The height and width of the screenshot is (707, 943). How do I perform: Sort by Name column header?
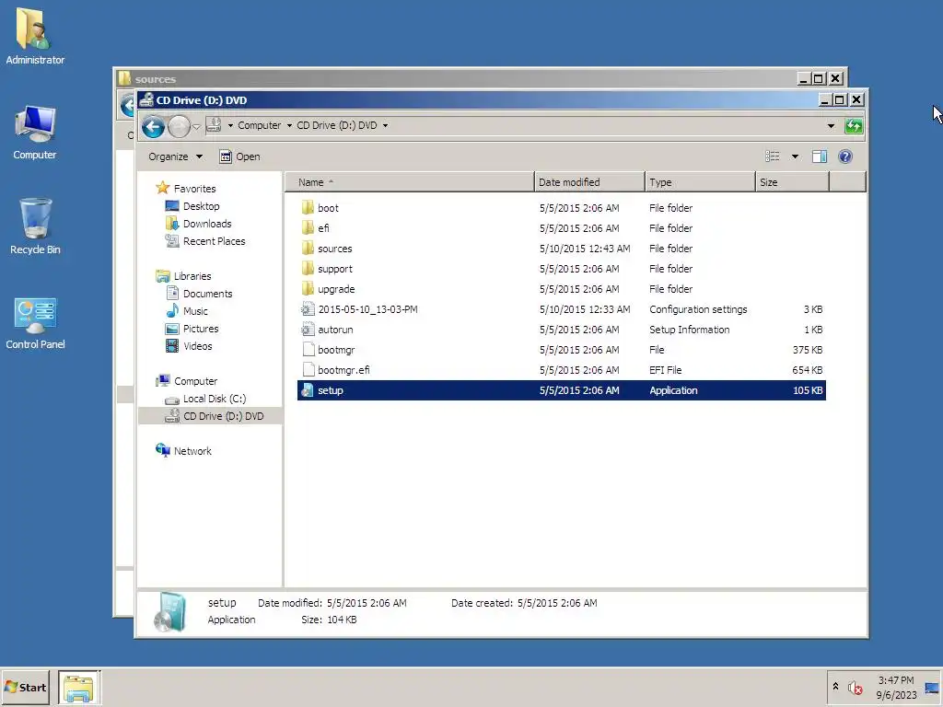click(x=409, y=182)
